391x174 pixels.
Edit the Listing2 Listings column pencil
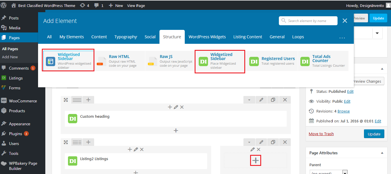click(136, 149)
